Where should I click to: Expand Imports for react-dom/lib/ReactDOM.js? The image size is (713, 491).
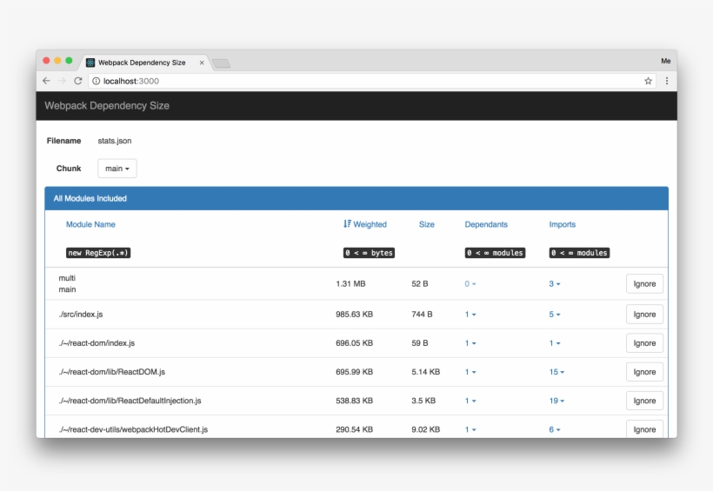pyautogui.click(x=556, y=372)
